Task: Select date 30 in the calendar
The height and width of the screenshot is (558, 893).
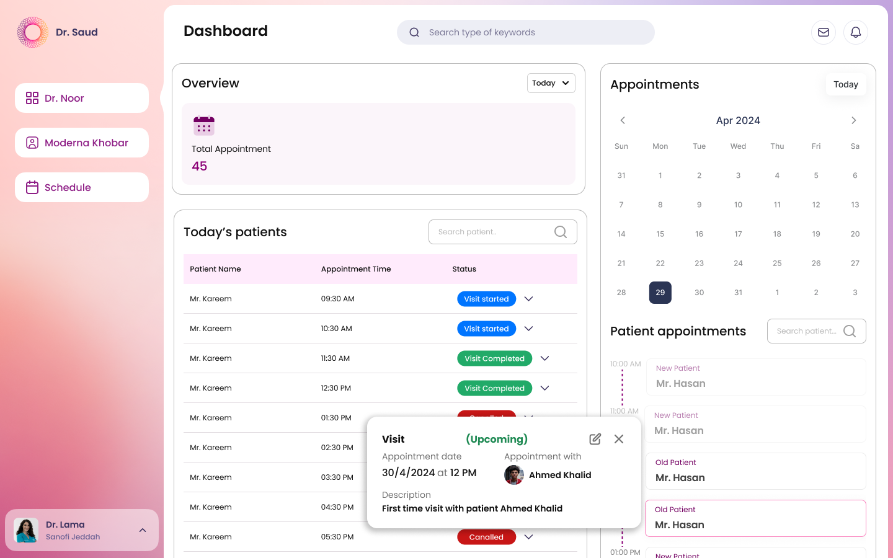Action: 700,293
